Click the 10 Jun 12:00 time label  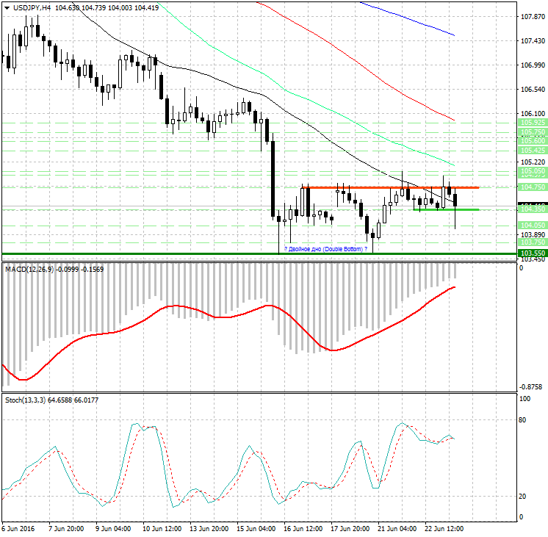coord(162,528)
